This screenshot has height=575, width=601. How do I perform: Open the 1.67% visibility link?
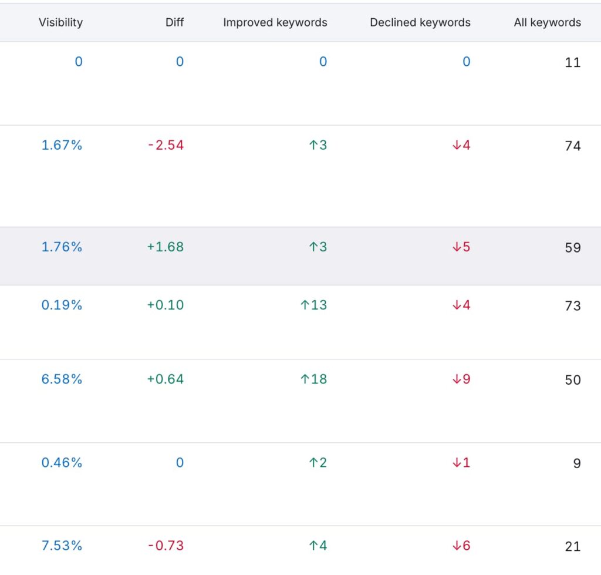(62, 145)
